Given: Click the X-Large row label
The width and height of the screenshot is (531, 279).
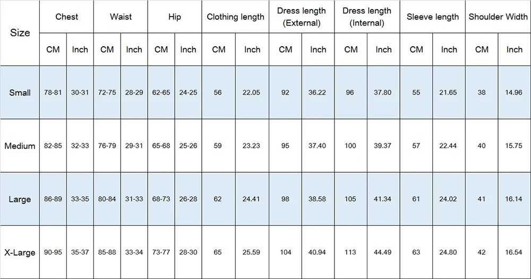Looking at the screenshot, I should point(20,252).
